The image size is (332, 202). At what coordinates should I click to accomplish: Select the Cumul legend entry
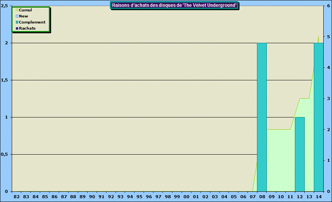tap(24, 10)
